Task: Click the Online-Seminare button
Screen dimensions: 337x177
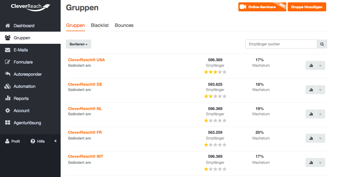Action: [262, 7]
